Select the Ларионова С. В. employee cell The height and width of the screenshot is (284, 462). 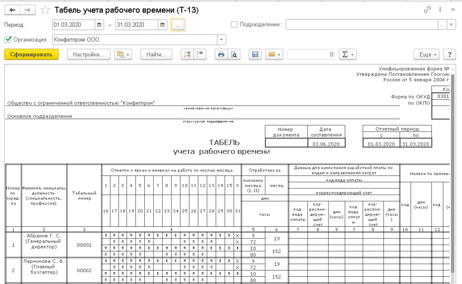pos(44,270)
